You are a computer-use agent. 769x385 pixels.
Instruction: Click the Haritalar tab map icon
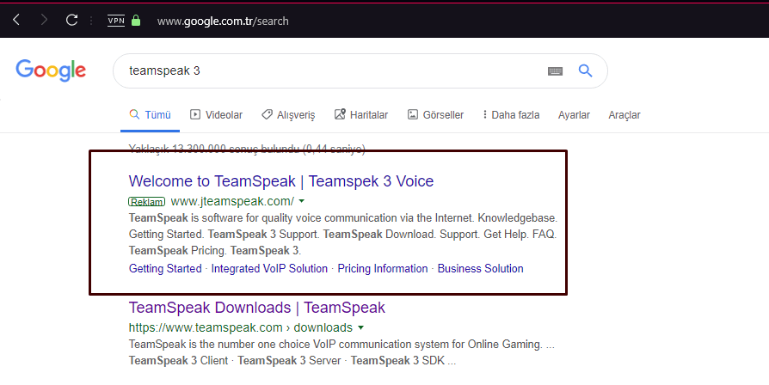tap(340, 114)
